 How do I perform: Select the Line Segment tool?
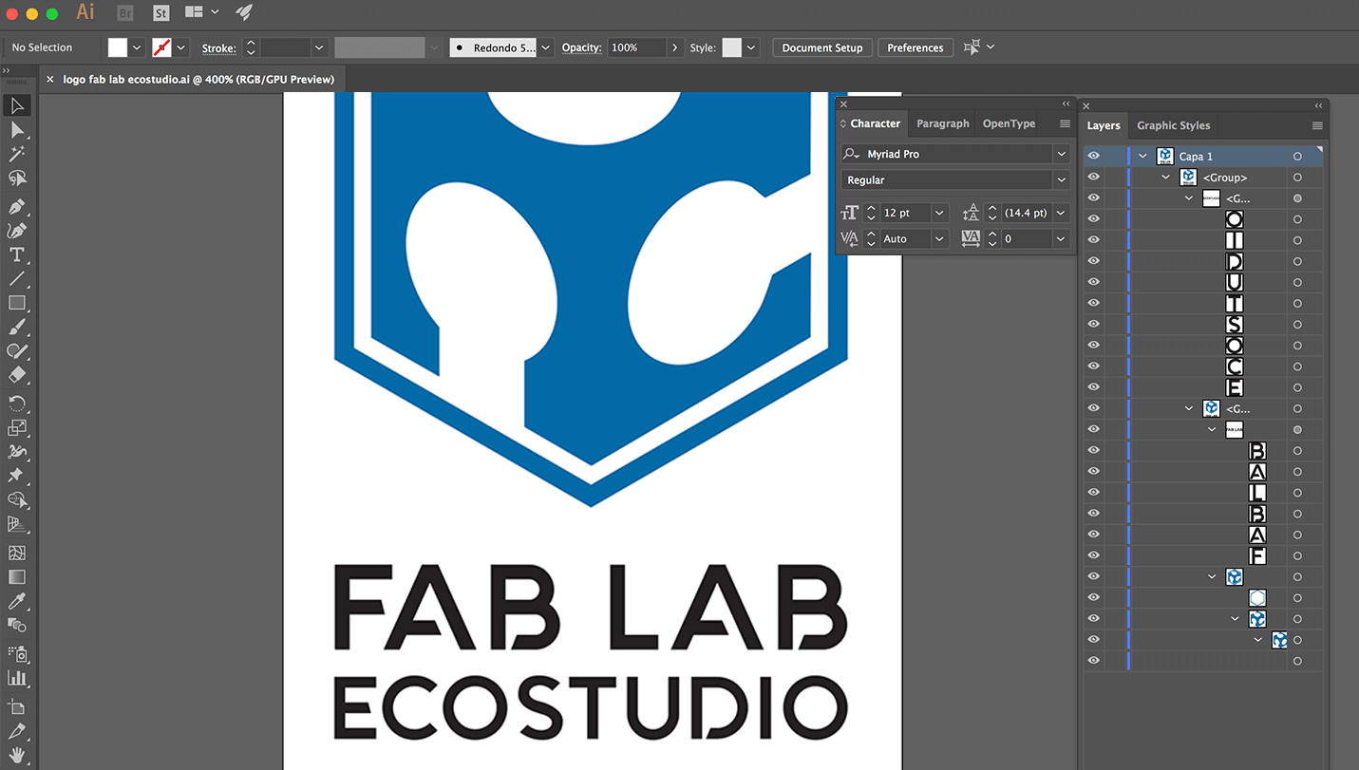point(16,279)
